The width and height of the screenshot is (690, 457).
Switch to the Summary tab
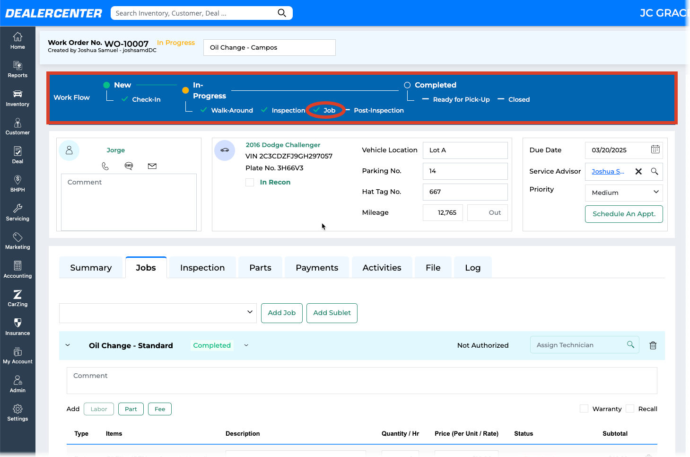[91, 268]
